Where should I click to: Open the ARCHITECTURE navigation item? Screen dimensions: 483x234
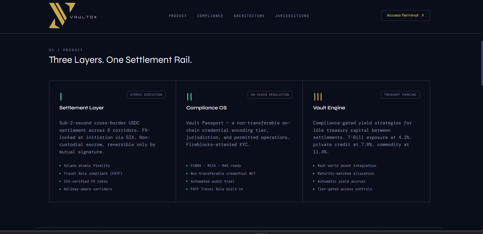249,16
